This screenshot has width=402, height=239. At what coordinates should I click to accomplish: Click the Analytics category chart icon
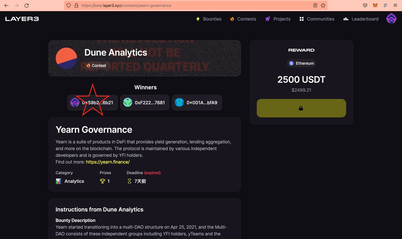click(x=58, y=181)
